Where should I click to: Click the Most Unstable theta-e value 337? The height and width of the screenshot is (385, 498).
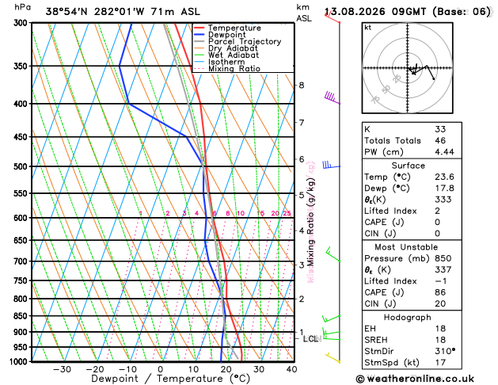point(443,270)
